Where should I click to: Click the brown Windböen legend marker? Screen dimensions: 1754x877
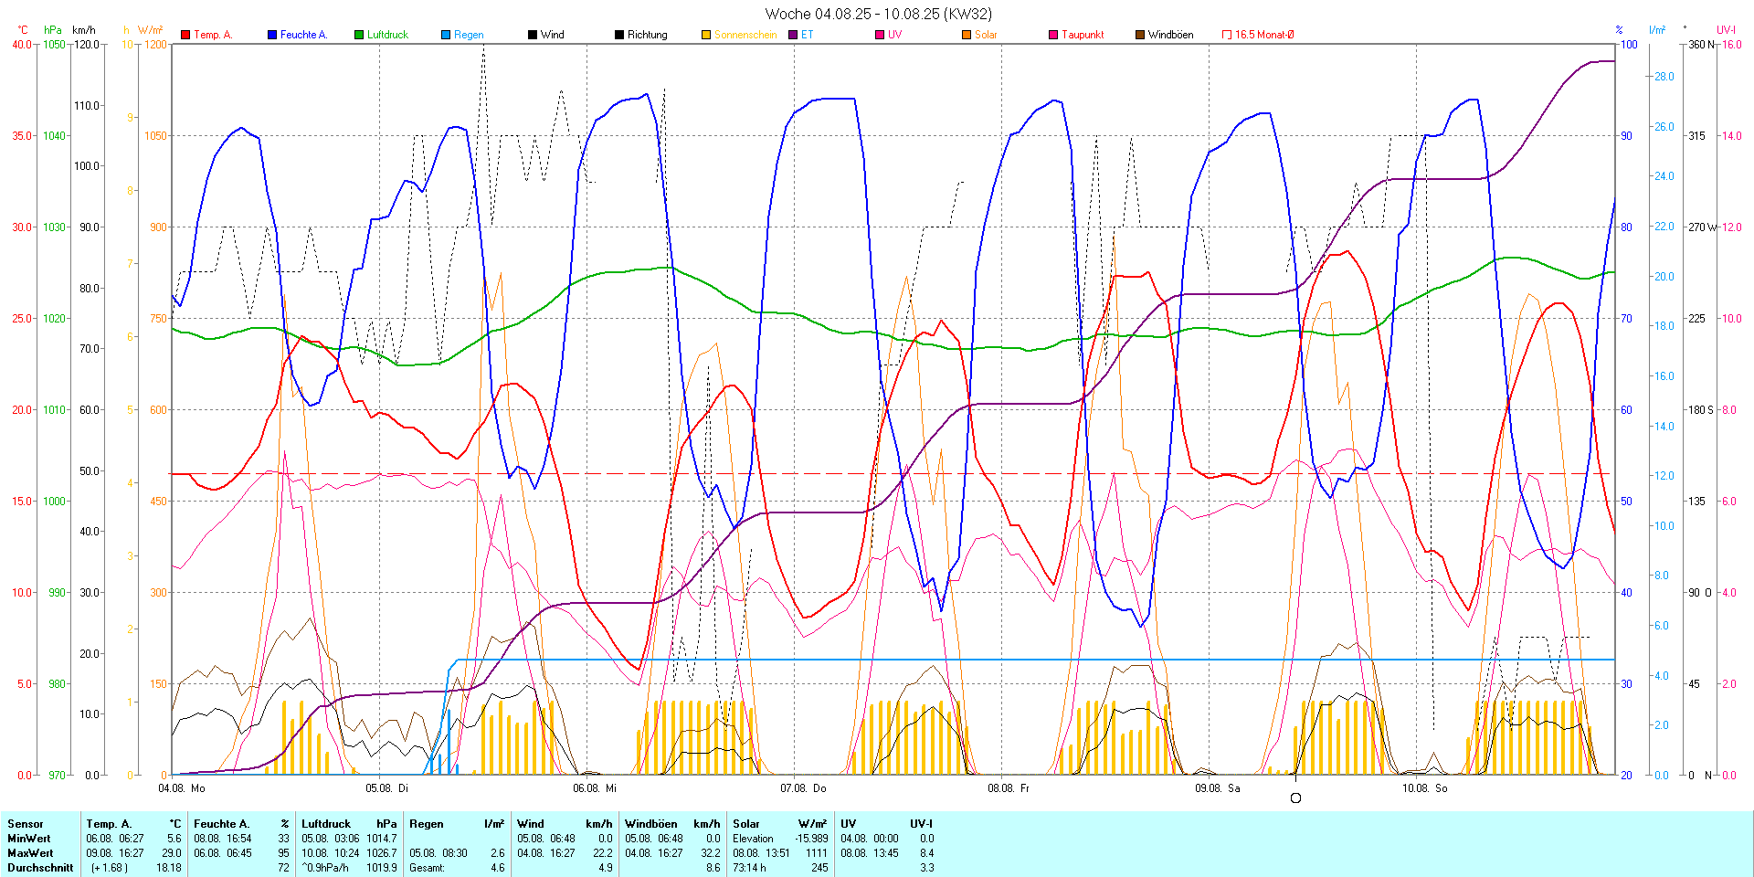[1140, 35]
